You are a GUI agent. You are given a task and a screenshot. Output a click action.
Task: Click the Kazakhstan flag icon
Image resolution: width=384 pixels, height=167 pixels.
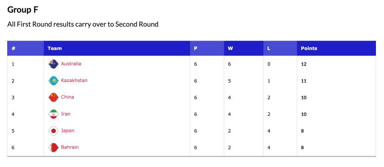point(53,80)
